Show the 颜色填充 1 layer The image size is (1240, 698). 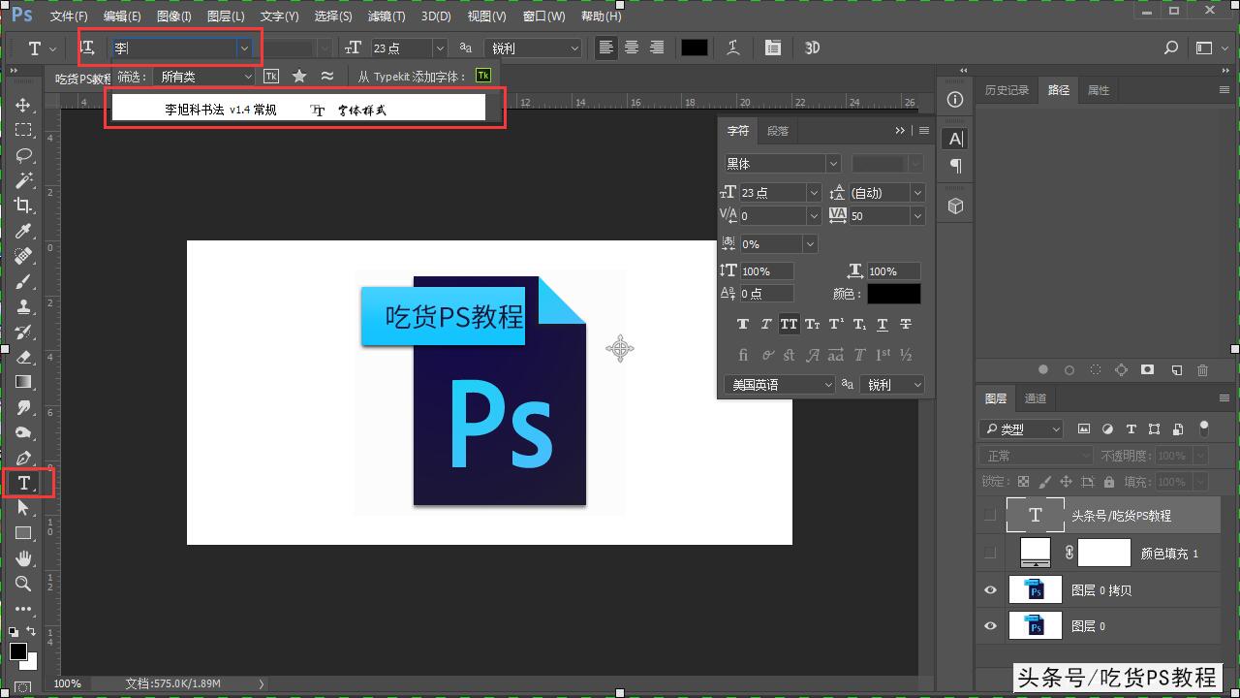(x=990, y=553)
